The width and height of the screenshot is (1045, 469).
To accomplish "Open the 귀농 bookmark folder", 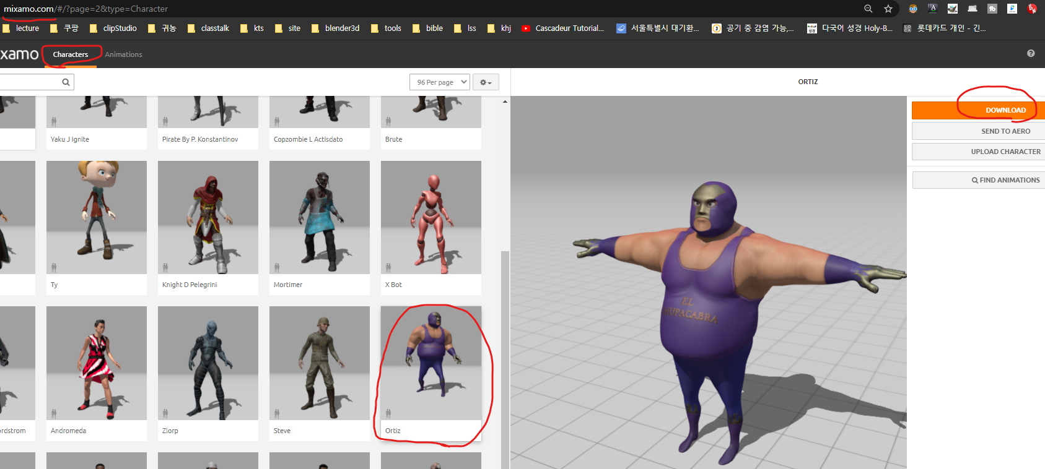I will pyautogui.click(x=162, y=28).
